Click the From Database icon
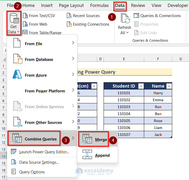 pyautogui.click(x=18, y=59)
